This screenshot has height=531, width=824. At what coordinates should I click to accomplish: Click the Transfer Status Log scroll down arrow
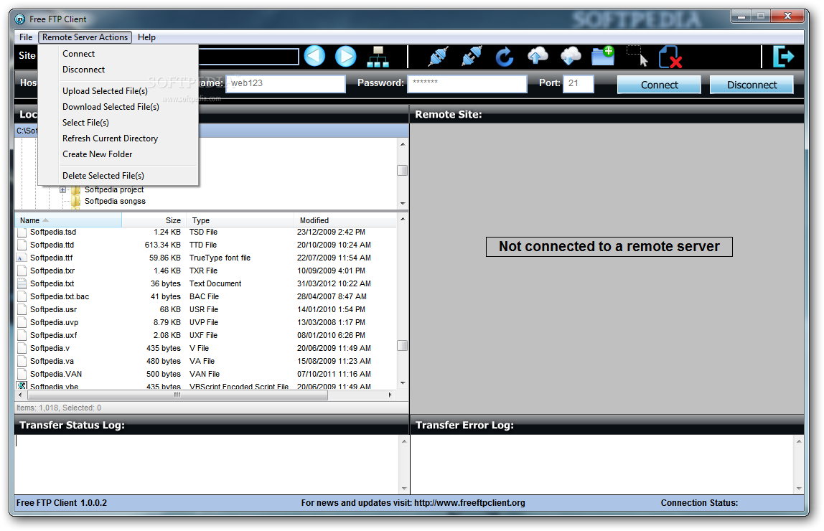point(404,489)
